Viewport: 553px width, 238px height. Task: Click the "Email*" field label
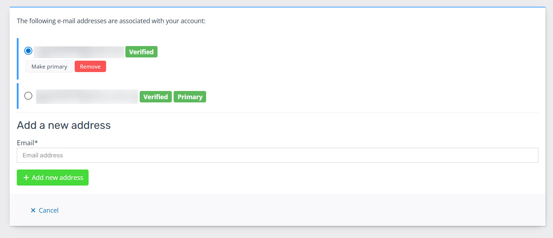click(26, 143)
